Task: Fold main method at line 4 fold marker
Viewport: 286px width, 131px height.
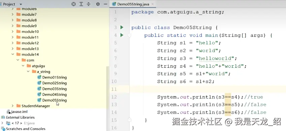Action: pyautogui.click(x=130, y=36)
